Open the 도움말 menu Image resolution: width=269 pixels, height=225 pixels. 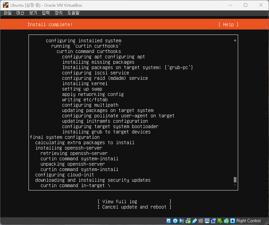pyautogui.click(x=73, y=13)
